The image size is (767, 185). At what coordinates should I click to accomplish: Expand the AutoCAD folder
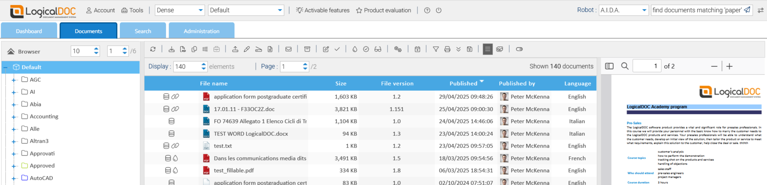point(14,178)
